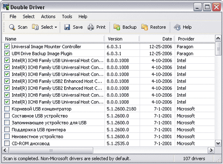
Task: Click the Double Driver app icon in title bar
Action: 6,7
